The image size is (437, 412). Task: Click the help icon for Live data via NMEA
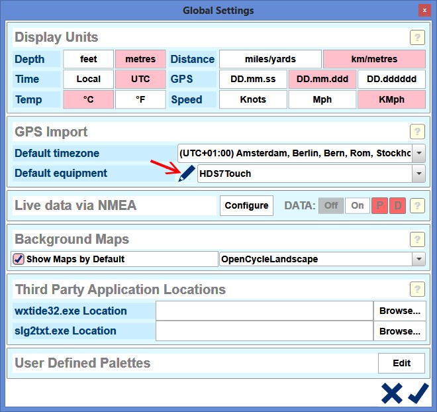(x=416, y=205)
